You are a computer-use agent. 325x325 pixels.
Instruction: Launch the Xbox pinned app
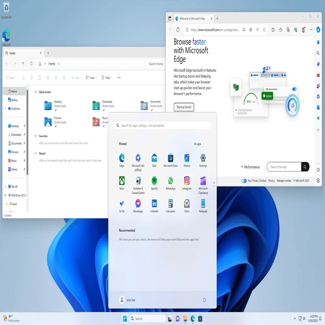pos(122,183)
